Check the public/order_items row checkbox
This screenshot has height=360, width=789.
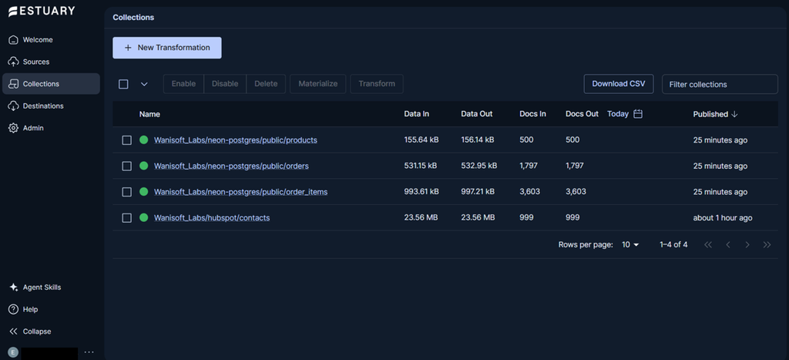[127, 192]
